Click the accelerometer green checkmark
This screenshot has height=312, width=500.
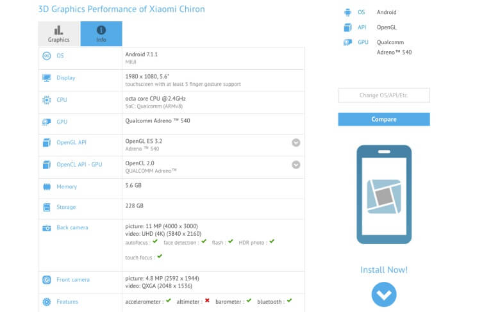pyautogui.click(x=169, y=300)
